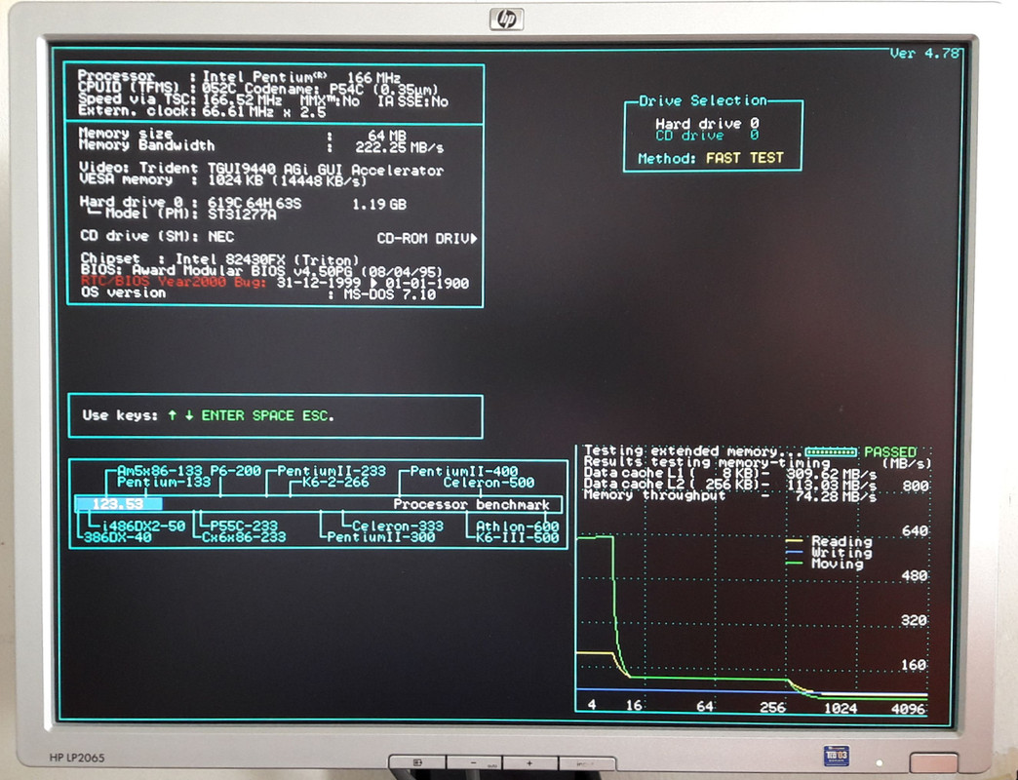The width and height of the screenshot is (1018, 780).
Task: Click the extended memory test progress bar
Action: pyautogui.click(x=831, y=451)
